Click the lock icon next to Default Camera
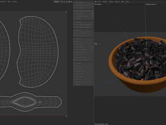This screenshot has height=125, width=166. coord(156,4)
